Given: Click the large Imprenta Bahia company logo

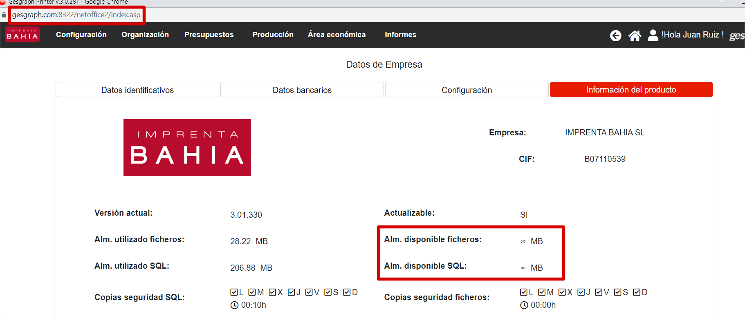Looking at the screenshot, I should coord(187,148).
